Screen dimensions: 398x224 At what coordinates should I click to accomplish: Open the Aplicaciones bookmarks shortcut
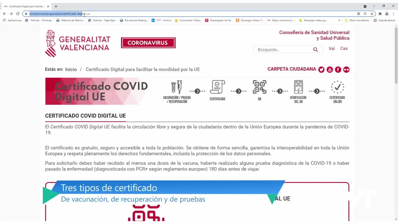pos(12,20)
